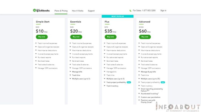Open the How It Works menu item
The image size is (201, 112).
pos(77,11)
